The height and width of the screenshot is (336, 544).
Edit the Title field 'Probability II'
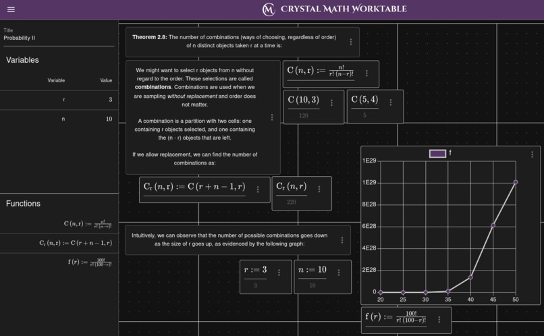point(59,38)
